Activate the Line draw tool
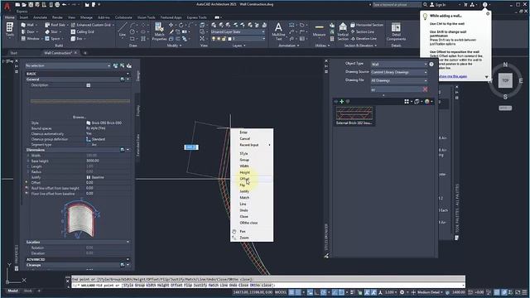This screenshot has height=298, width=530. (123, 30)
